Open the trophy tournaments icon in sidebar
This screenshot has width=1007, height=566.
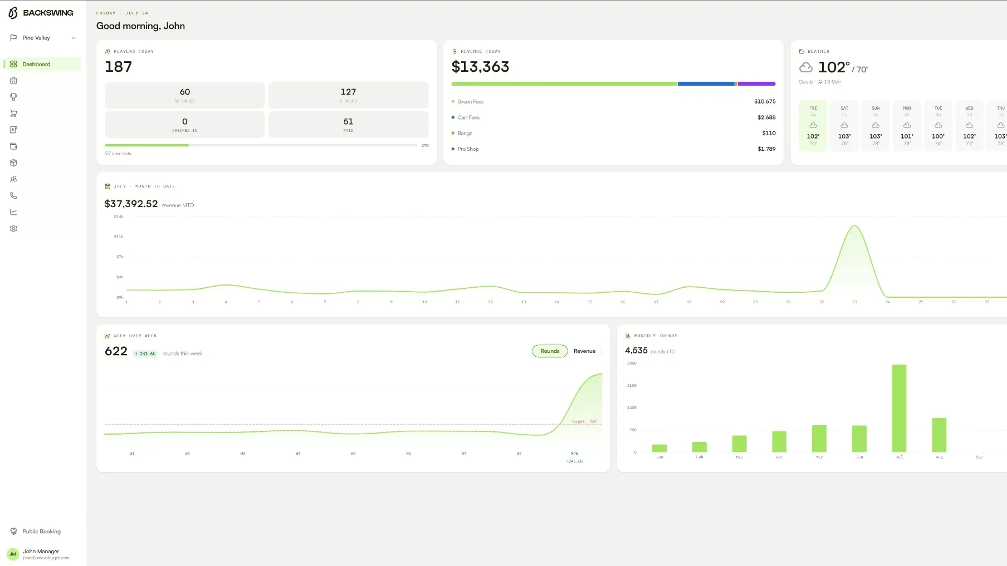[13, 97]
